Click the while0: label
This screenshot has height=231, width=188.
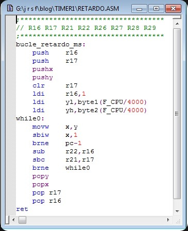click(x=30, y=119)
